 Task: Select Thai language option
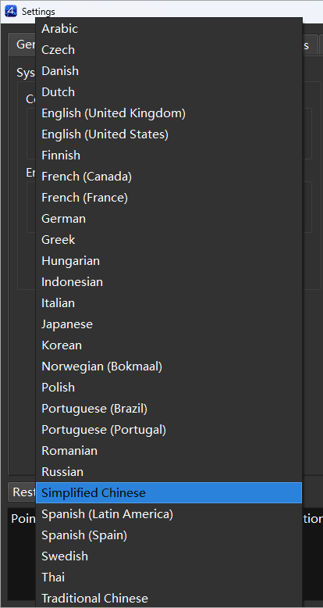[x=169, y=577]
